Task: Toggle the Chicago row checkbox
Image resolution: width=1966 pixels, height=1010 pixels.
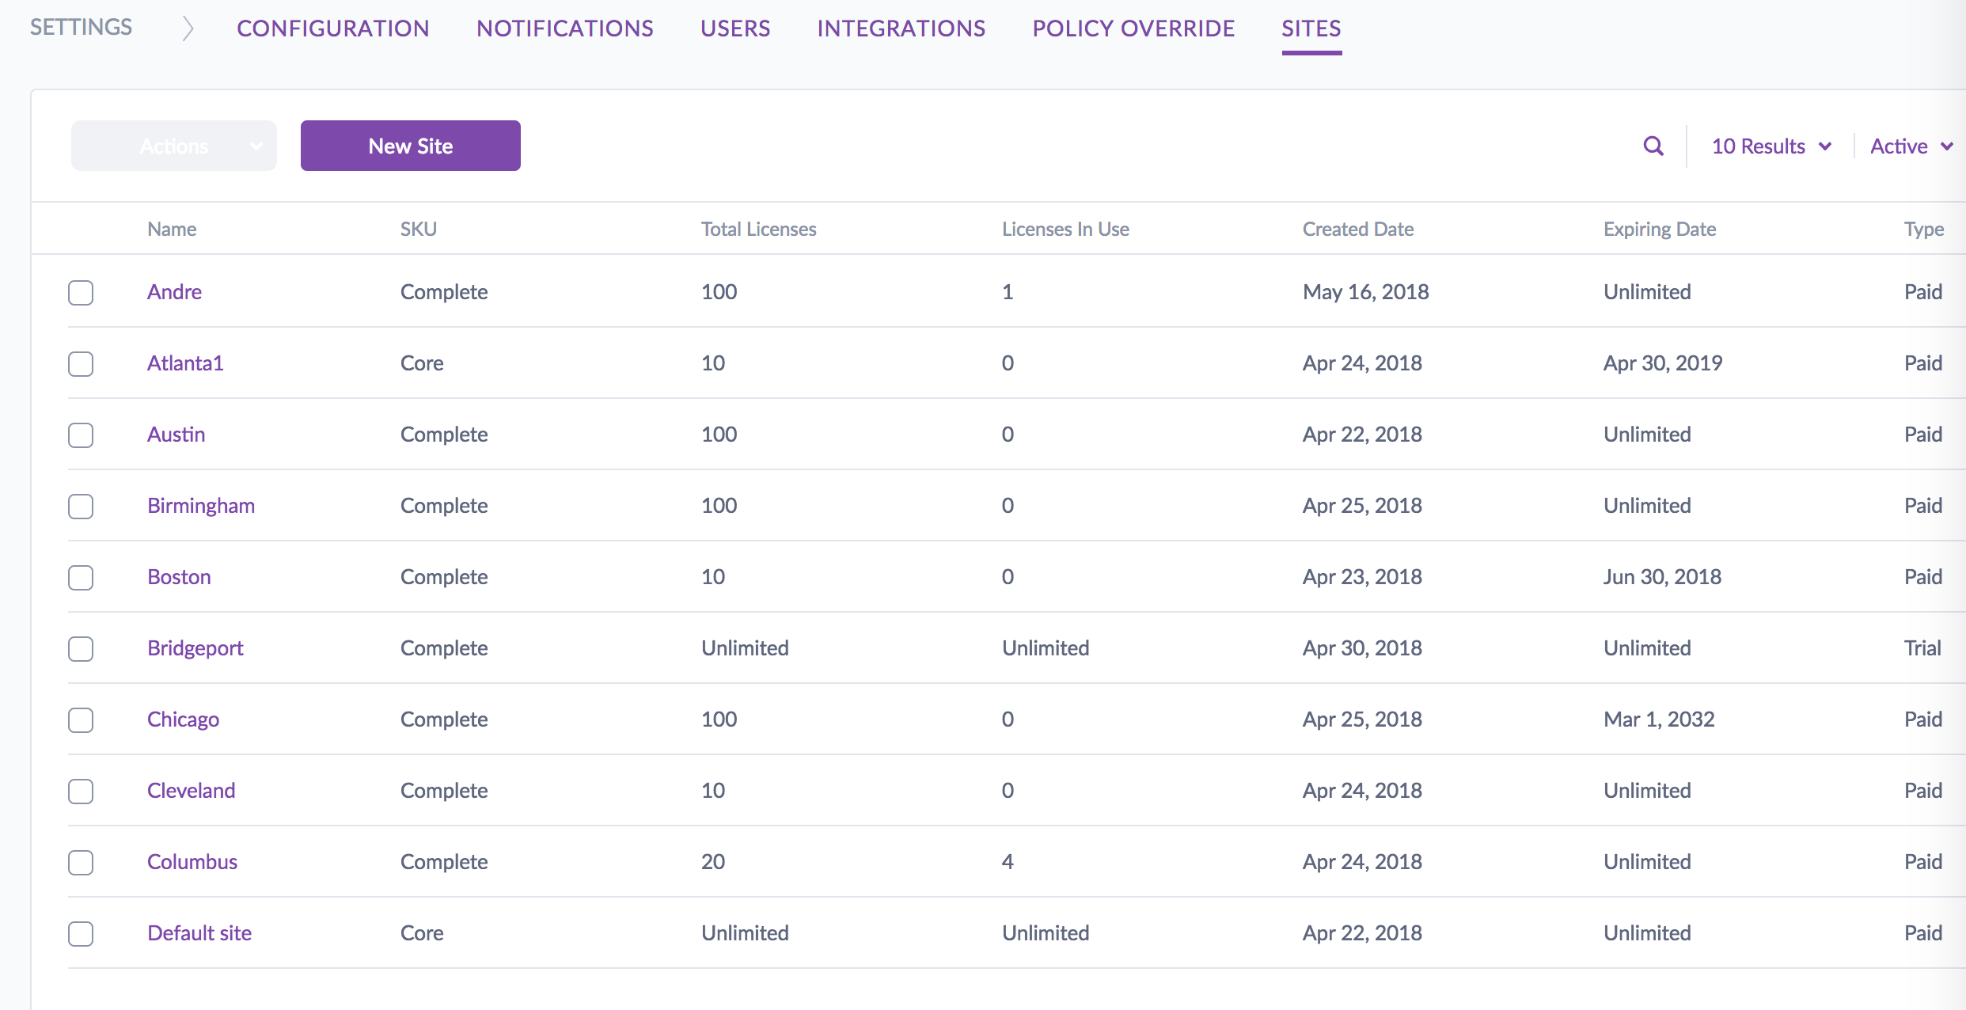Action: [81, 720]
